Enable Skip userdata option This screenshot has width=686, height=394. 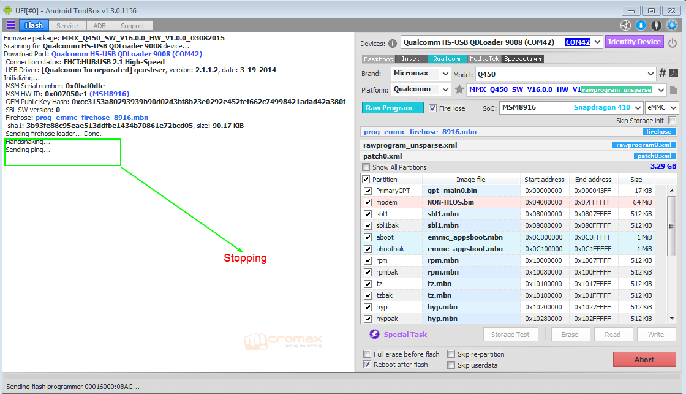451,365
